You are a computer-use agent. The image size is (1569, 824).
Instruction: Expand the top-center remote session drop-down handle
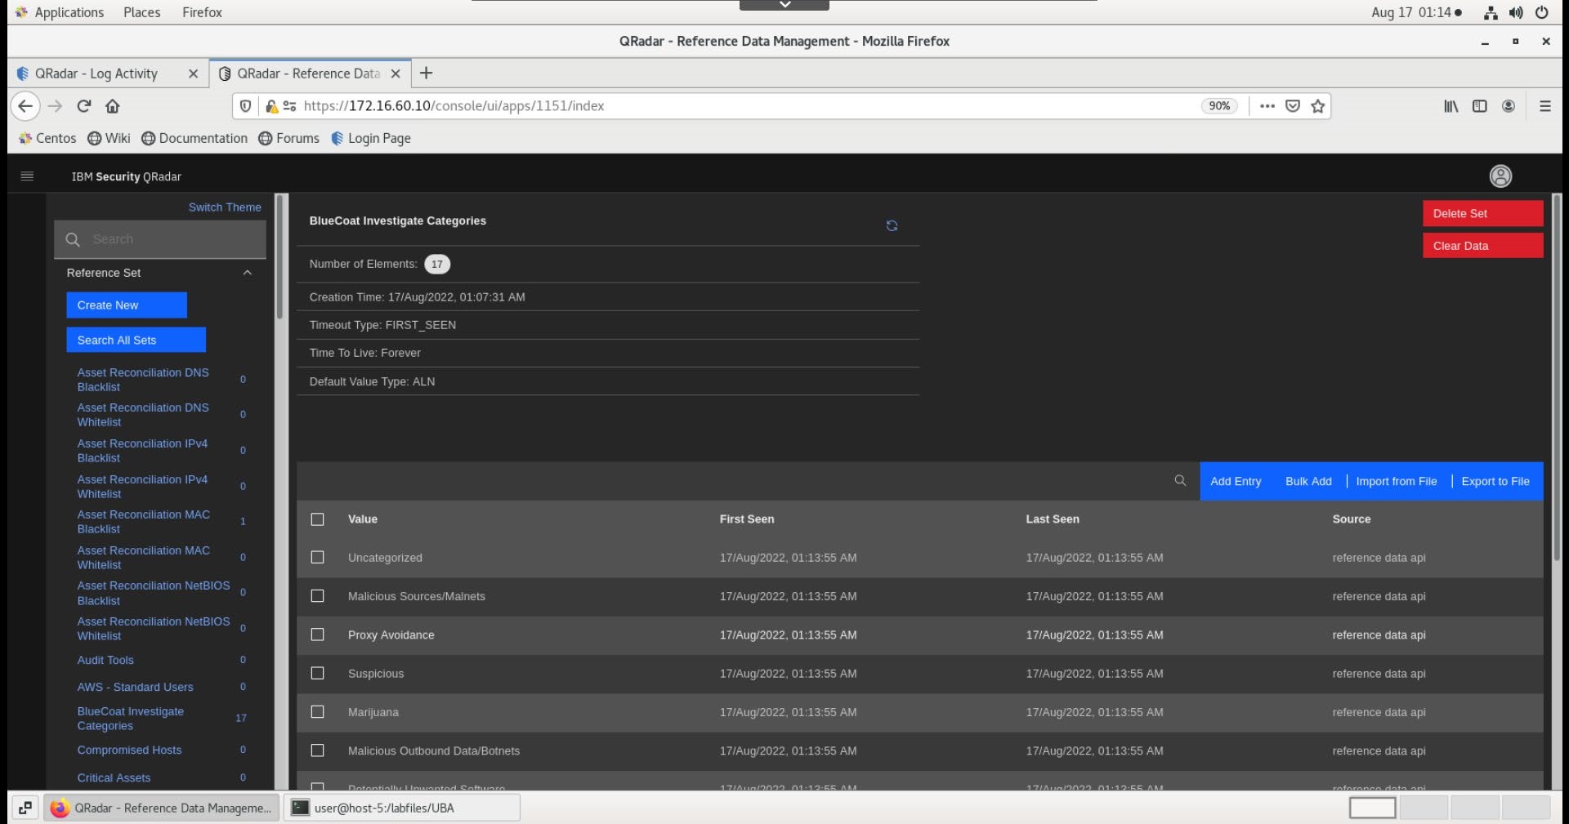pyautogui.click(x=784, y=5)
